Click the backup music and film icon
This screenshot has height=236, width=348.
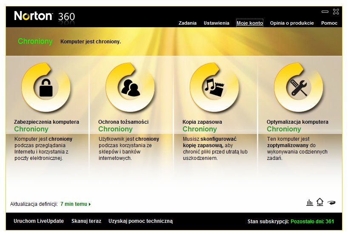point(214,87)
